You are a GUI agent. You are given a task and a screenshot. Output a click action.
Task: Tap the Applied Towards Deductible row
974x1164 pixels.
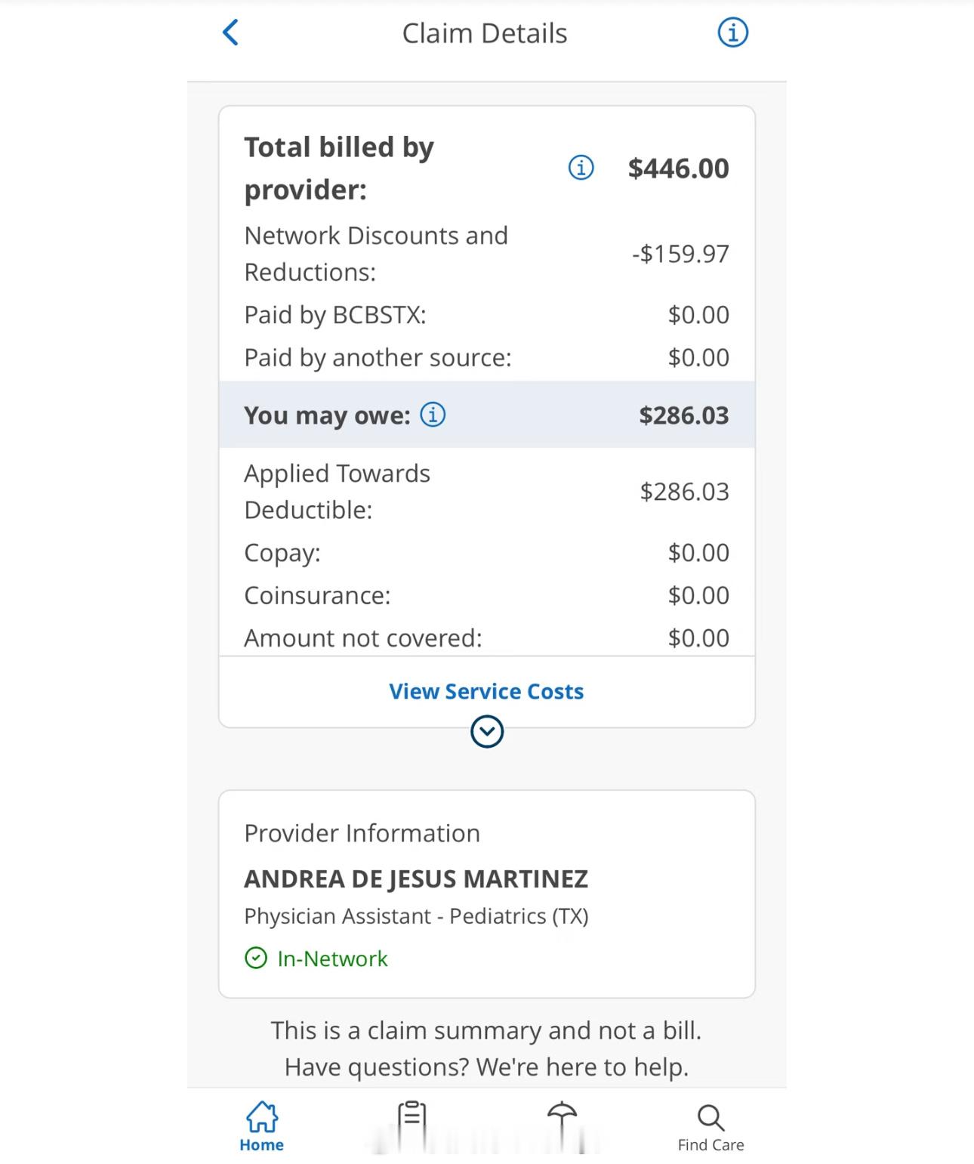(486, 492)
